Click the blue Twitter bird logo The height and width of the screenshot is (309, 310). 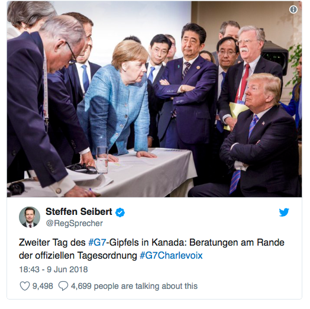click(x=284, y=213)
